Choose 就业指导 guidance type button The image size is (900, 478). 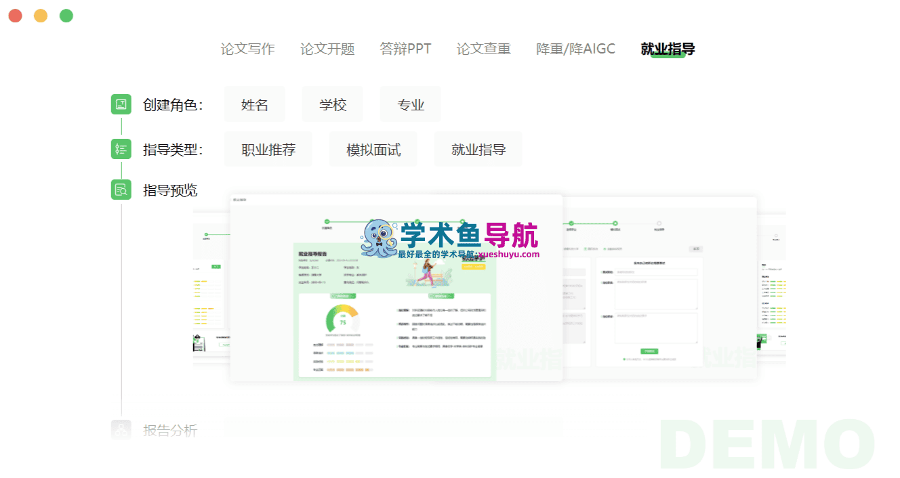tap(478, 150)
